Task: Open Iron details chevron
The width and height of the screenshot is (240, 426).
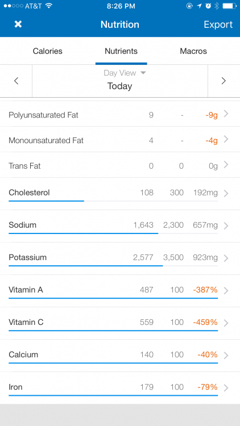Action: (226, 388)
